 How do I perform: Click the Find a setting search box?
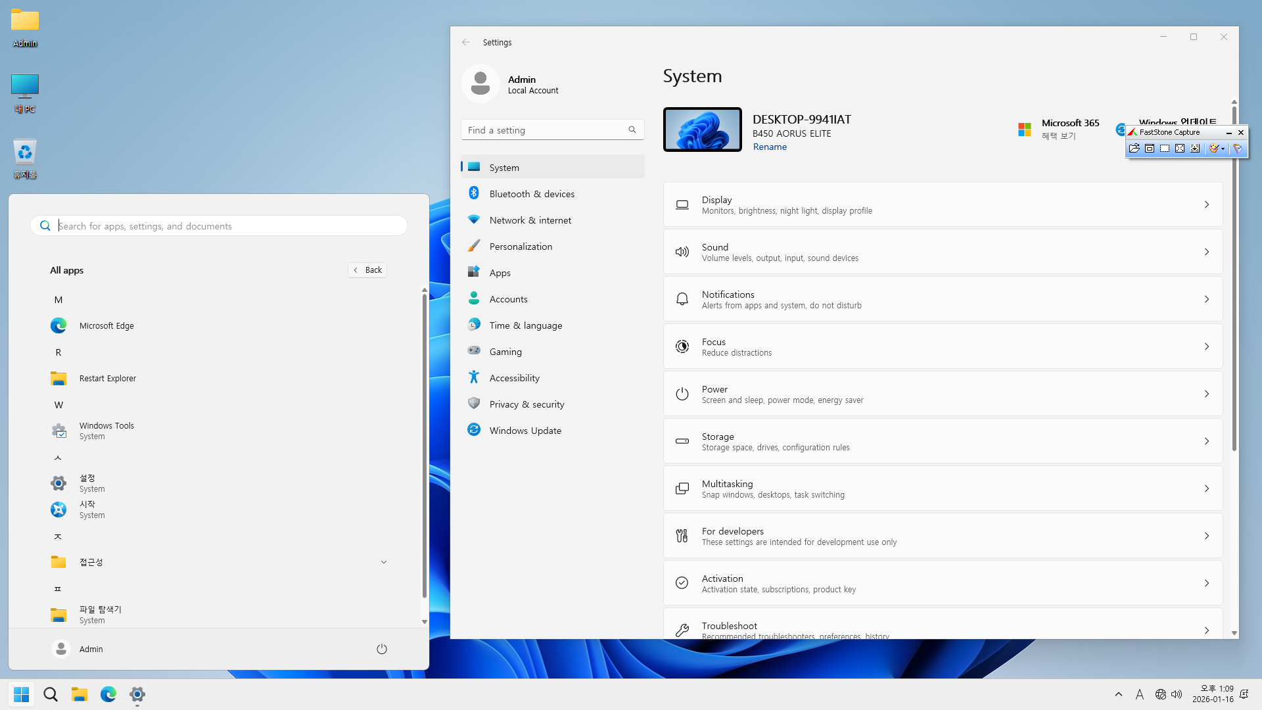(546, 130)
